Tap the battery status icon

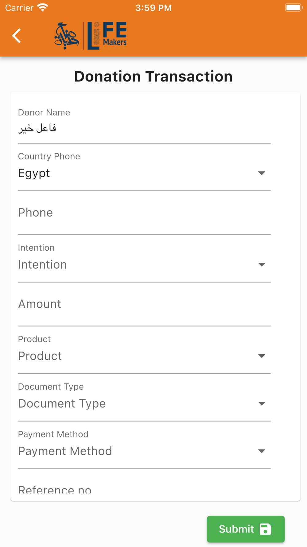294,8
